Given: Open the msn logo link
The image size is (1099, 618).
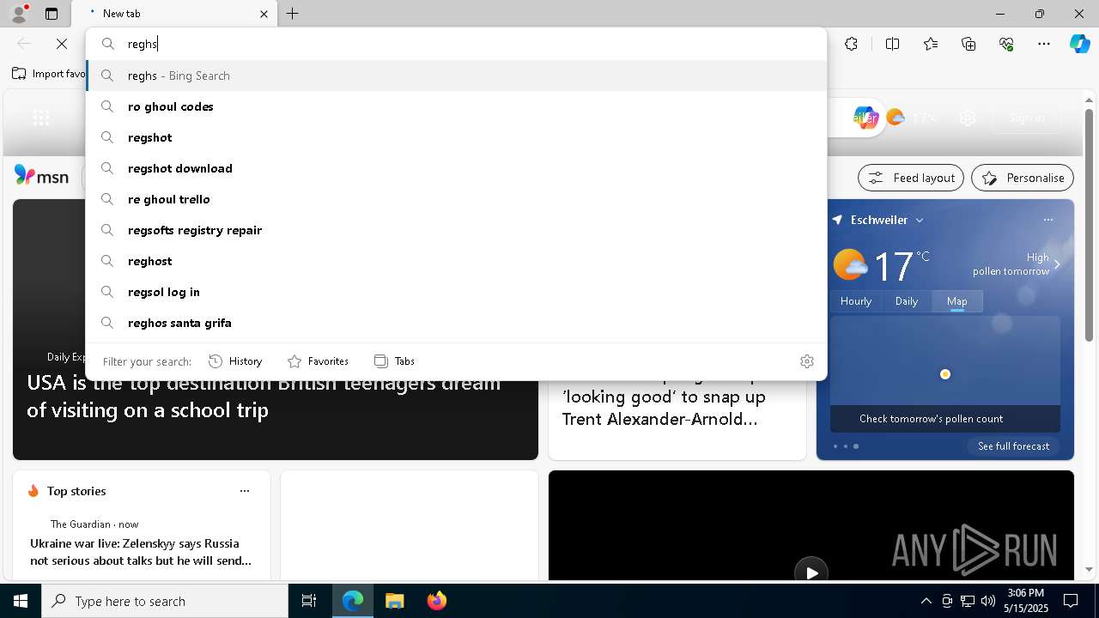Looking at the screenshot, I should 41,176.
